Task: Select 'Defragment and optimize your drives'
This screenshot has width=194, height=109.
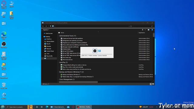Action: [72, 41]
